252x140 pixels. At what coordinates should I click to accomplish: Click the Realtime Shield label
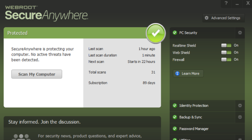(184, 45)
